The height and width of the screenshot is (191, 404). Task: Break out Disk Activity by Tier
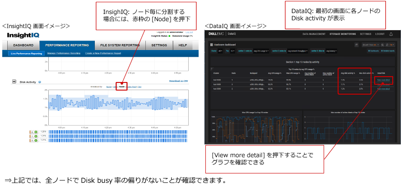[x=139, y=87]
